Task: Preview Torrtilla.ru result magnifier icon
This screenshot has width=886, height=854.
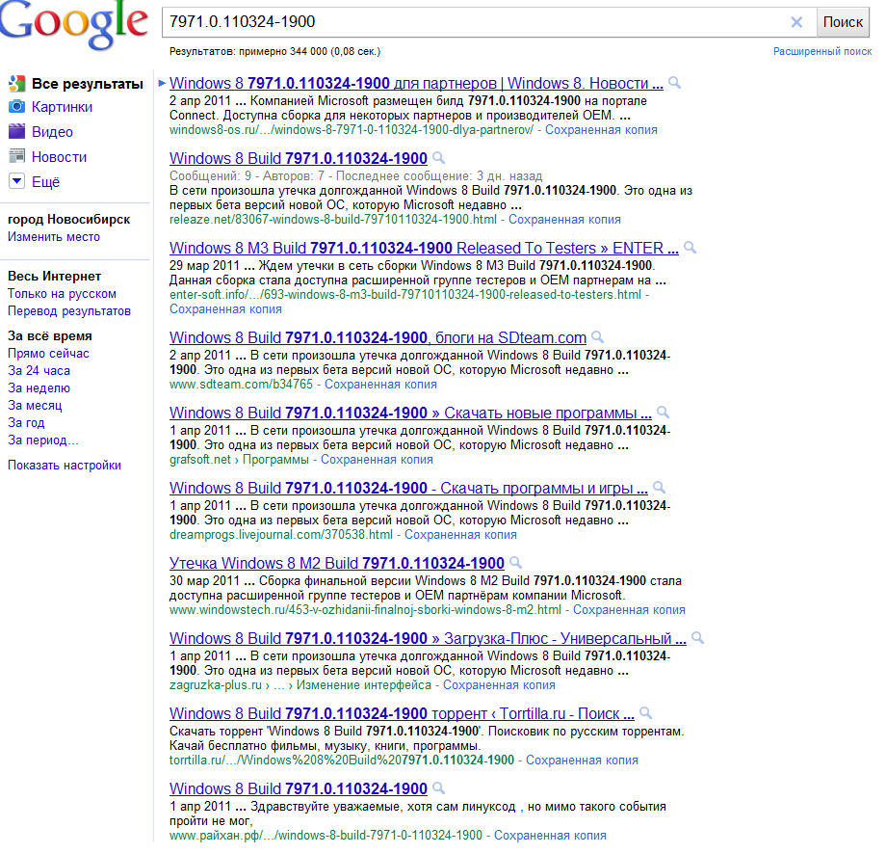Action: point(645,713)
